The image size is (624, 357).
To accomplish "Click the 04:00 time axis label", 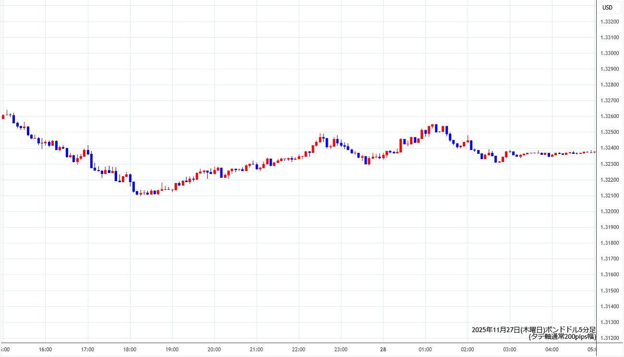I will (552, 349).
